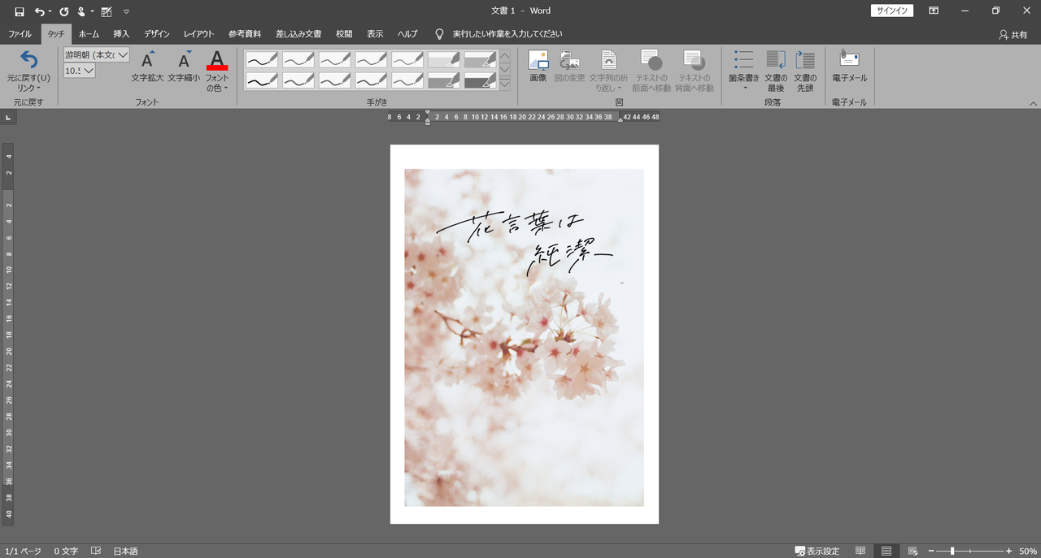Open the ribbon display options icon
1041x558 pixels.
934,11
